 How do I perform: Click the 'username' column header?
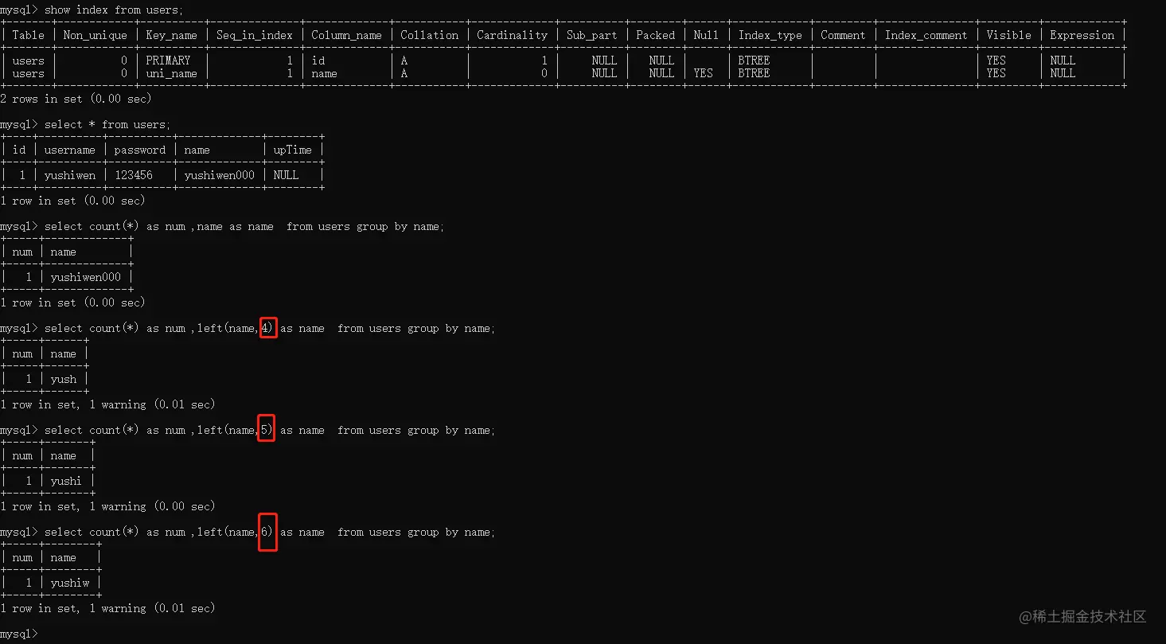pyautogui.click(x=69, y=150)
